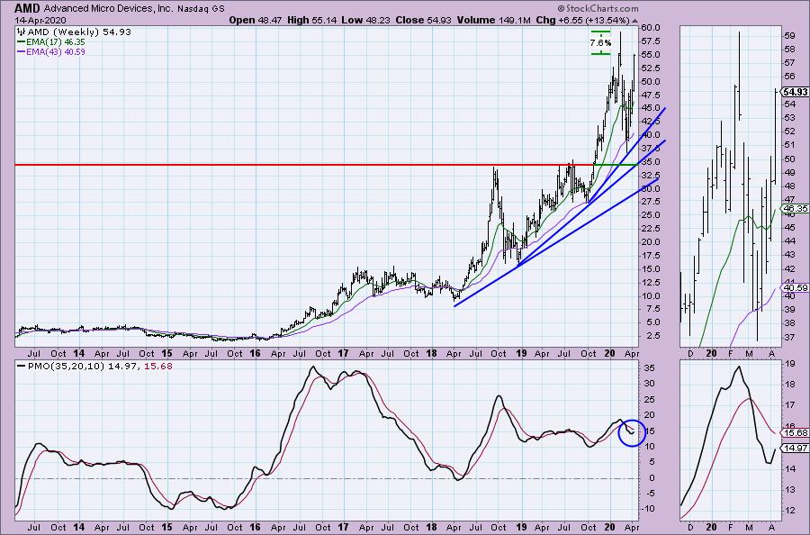Click the 60.0 price axis label
Screen dimensions: 810x535
pos(652,27)
